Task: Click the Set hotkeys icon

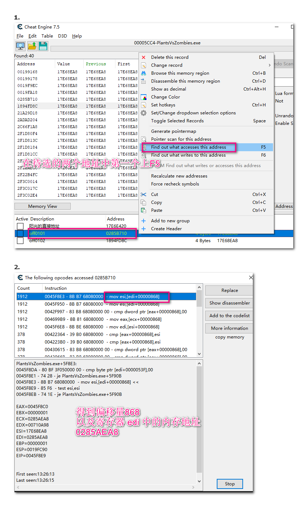Action: (x=144, y=105)
